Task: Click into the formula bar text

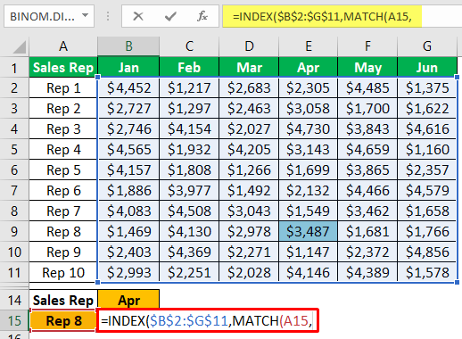Action: point(322,16)
